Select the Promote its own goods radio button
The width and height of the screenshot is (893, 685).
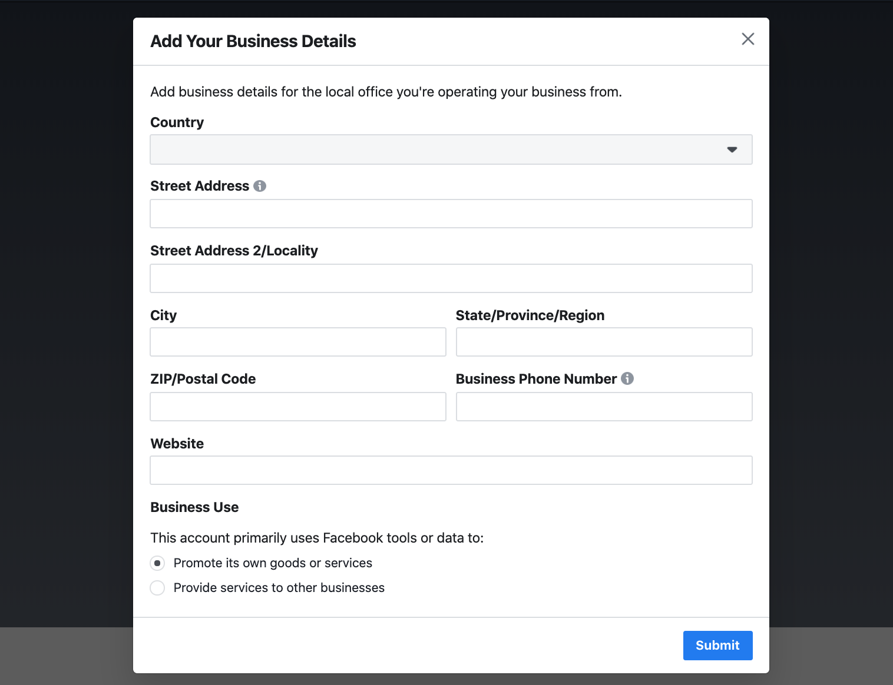click(157, 563)
